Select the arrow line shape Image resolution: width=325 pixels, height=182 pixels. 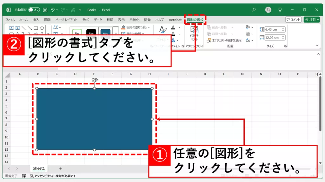tap(30, 28)
